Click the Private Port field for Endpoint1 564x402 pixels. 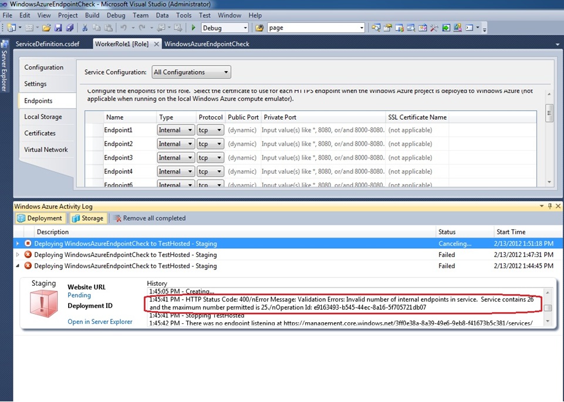323,130
